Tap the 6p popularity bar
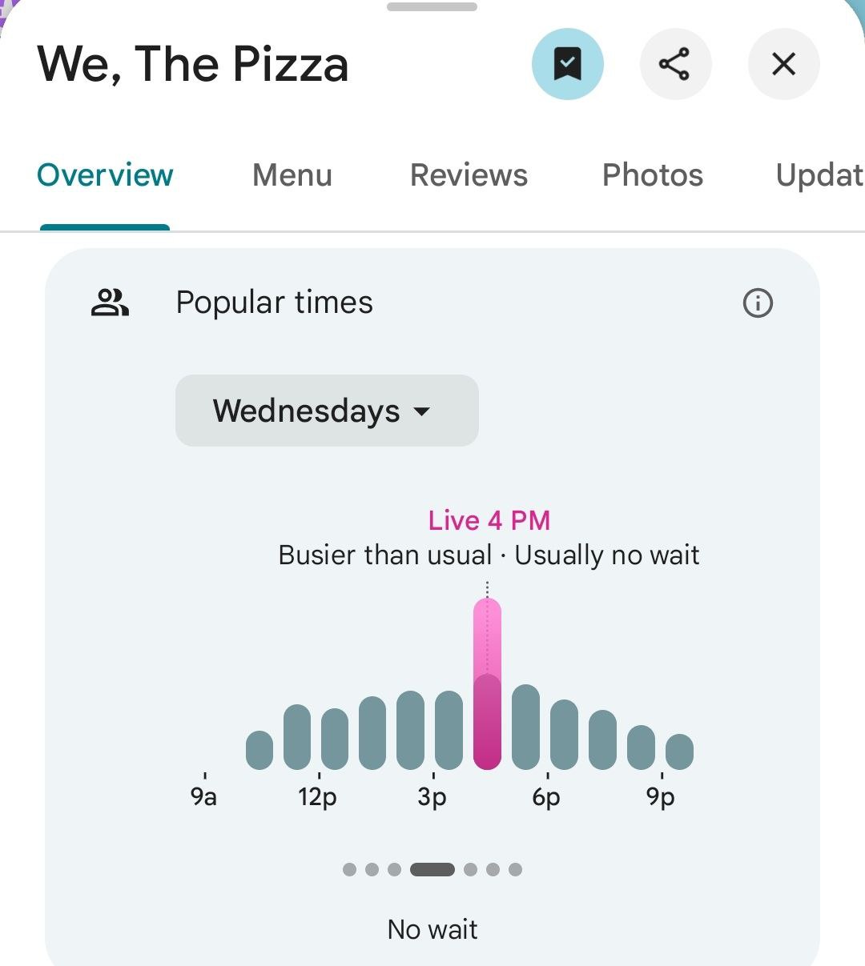The width and height of the screenshot is (865, 966). coord(564,735)
